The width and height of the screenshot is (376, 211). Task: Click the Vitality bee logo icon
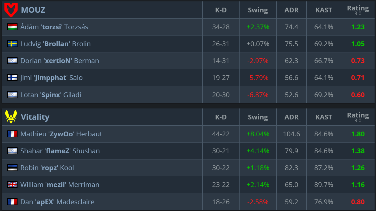point(11,117)
